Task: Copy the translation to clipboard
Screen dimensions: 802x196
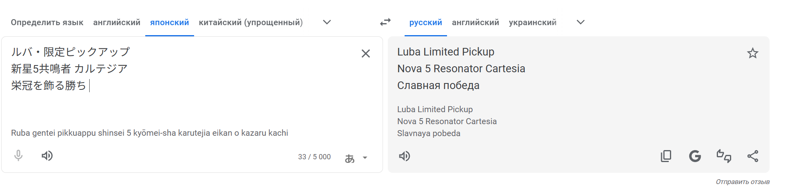Action: [x=666, y=156]
